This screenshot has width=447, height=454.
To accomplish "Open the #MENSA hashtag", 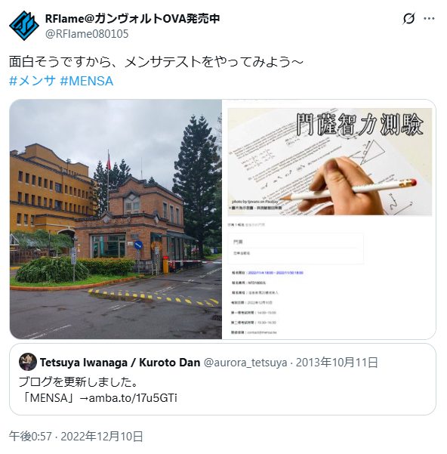I will 87,81.
